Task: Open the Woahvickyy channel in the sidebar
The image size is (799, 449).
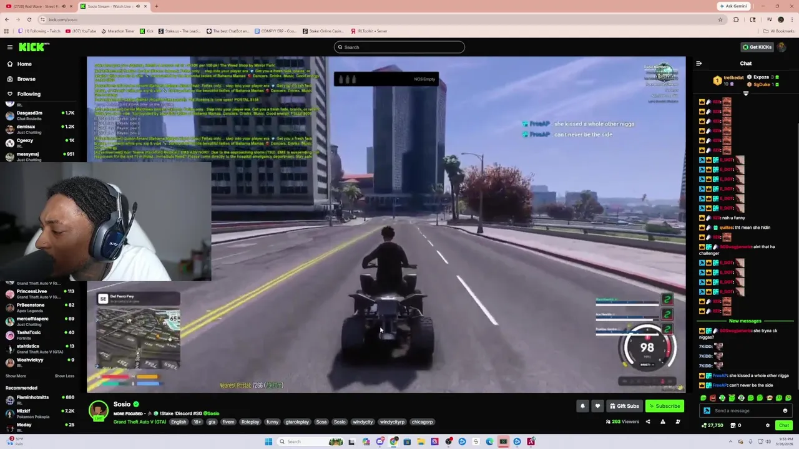Action: (x=39, y=362)
